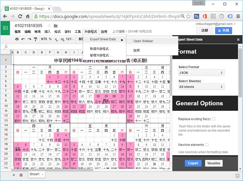Click the blue 共用 share button
The height and width of the screenshot is (181, 243).
point(224,30)
